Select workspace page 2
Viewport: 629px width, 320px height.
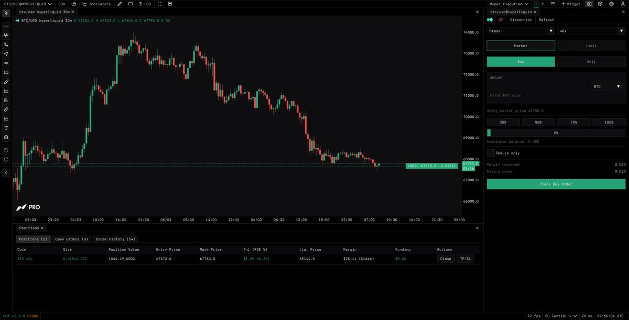coord(543,4)
